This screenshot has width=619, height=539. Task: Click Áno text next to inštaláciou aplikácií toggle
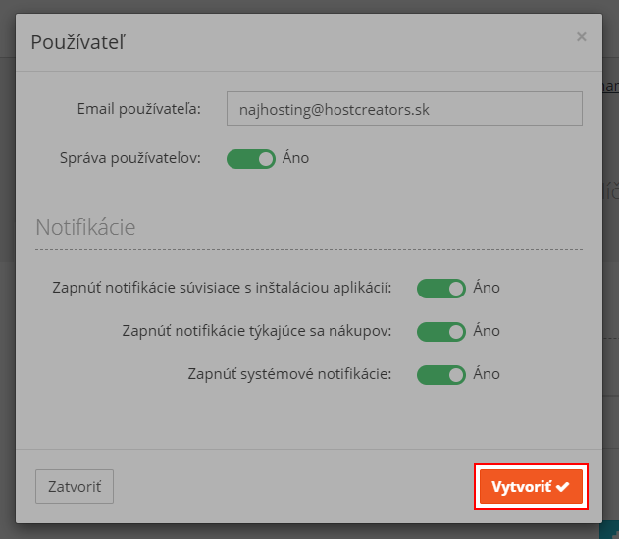pyautogui.click(x=487, y=288)
